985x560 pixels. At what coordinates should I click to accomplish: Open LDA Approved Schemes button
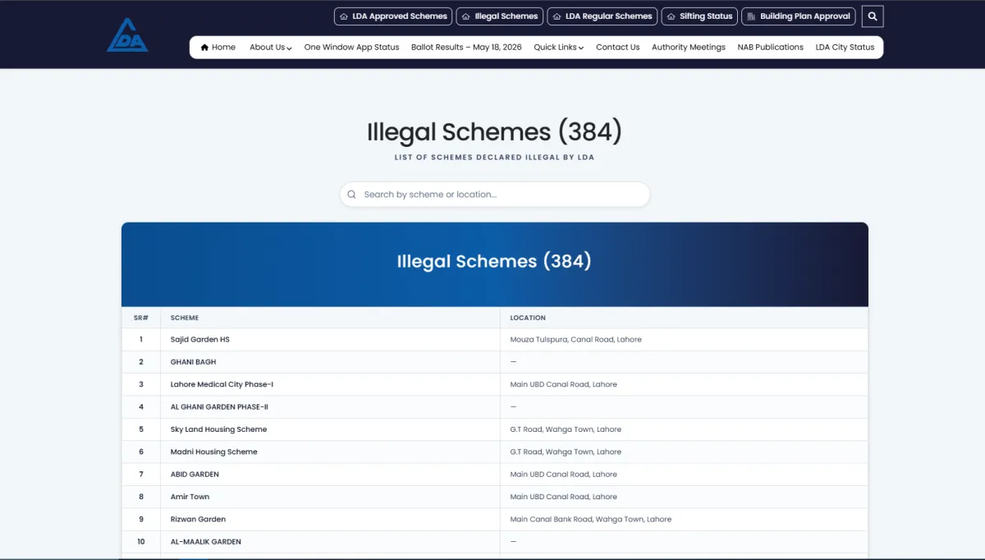point(393,16)
